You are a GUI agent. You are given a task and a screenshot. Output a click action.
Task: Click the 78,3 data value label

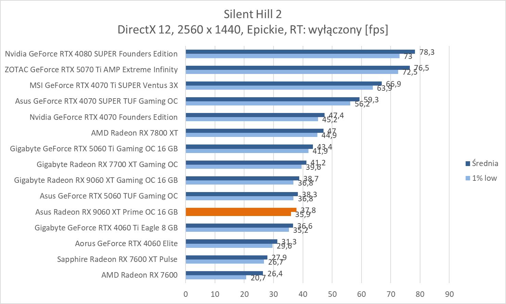[427, 52]
